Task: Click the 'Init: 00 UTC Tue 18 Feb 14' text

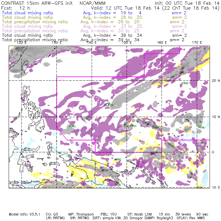Action: (187, 3)
